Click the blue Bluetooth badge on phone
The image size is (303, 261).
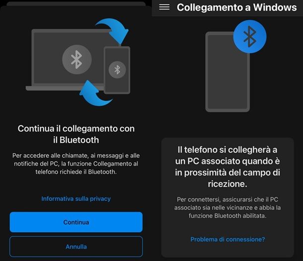pyautogui.click(x=250, y=37)
